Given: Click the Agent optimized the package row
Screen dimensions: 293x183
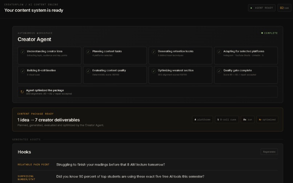Looking at the screenshot, I should (148, 92).
